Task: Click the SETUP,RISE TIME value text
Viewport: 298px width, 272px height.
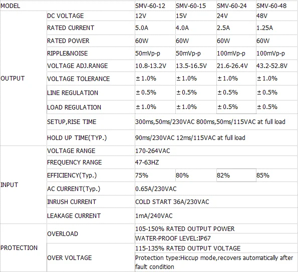Action: (x=210, y=122)
